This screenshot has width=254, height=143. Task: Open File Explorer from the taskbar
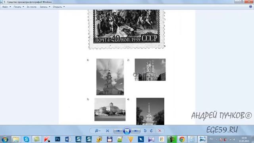[x=16, y=139]
